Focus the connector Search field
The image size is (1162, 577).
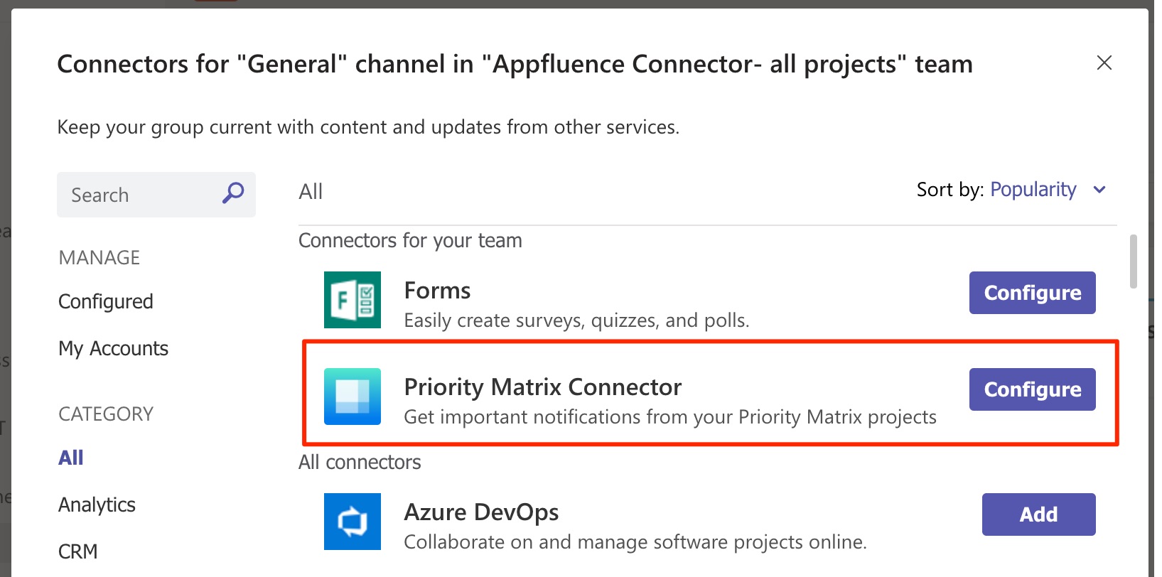[156, 195]
